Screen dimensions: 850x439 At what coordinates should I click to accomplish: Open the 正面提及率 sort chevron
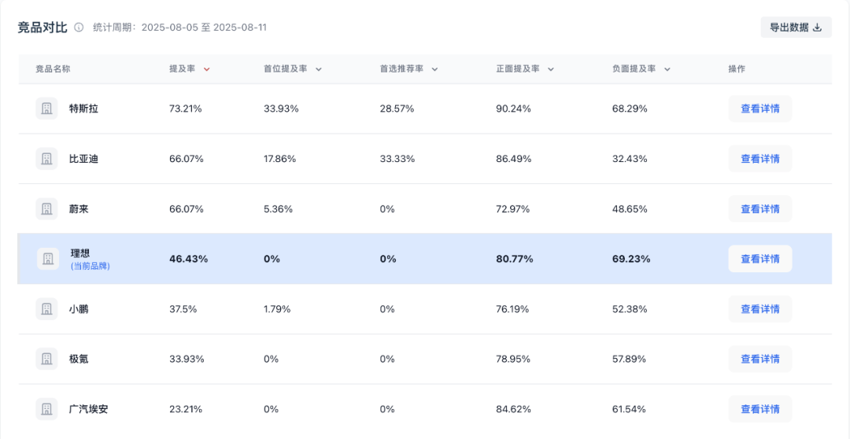coord(551,69)
